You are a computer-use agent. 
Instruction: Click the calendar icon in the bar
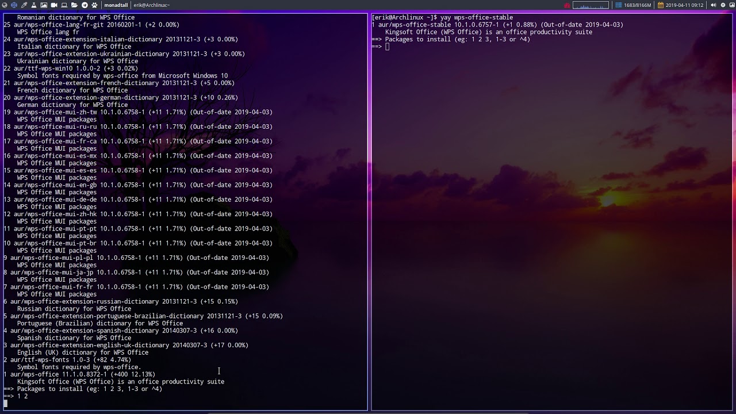(661, 5)
